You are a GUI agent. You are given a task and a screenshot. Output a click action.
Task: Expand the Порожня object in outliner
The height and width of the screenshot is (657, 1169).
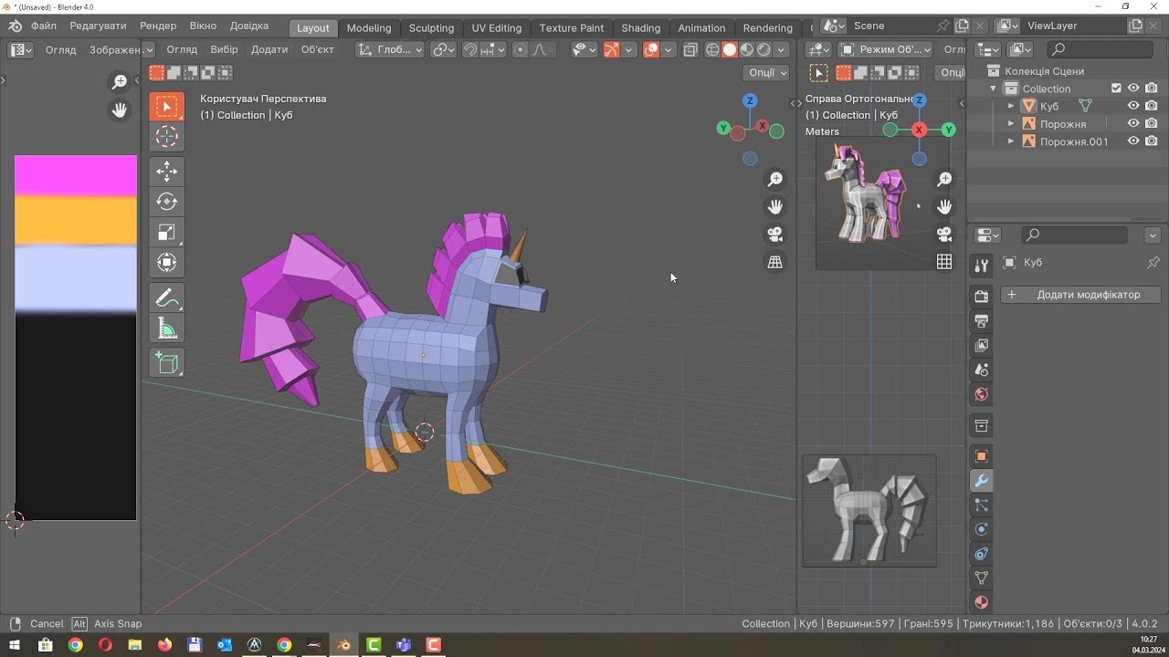click(1011, 123)
